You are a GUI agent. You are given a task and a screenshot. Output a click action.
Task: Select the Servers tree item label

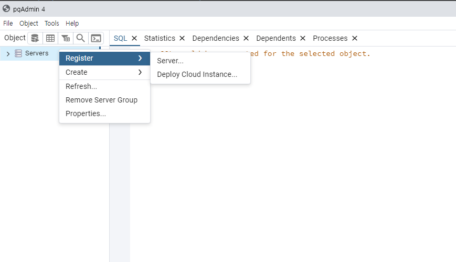click(37, 53)
